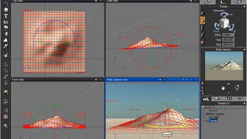Expand the Main camera tree node
This screenshot has width=247, height=139.
(x=203, y=114)
